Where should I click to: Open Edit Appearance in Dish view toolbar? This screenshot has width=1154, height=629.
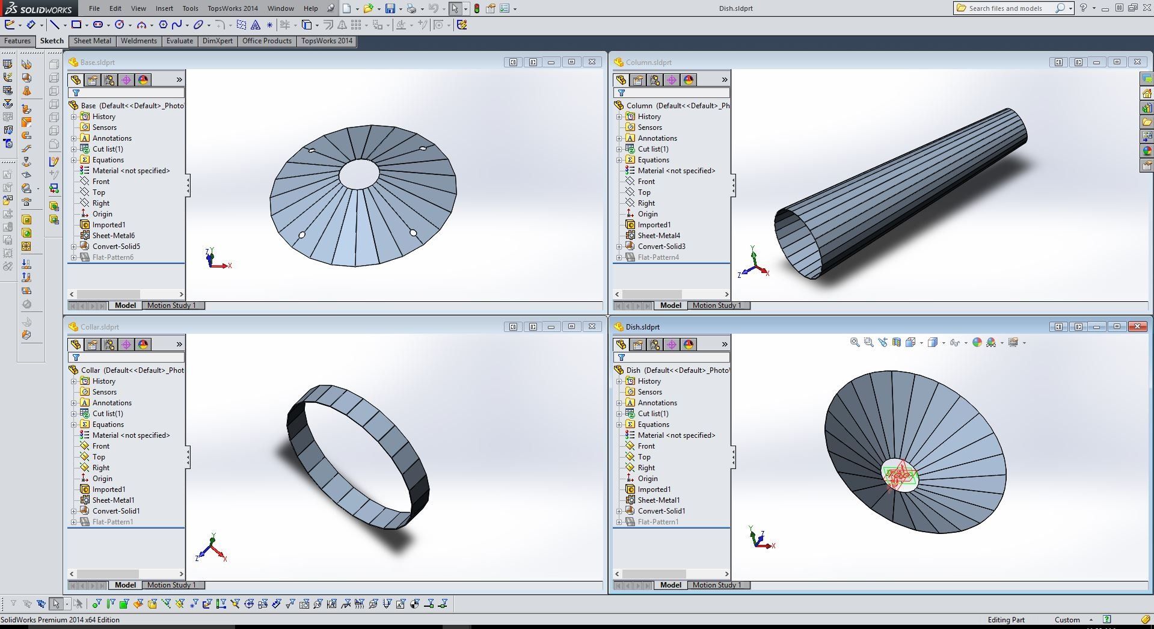(x=977, y=342)
